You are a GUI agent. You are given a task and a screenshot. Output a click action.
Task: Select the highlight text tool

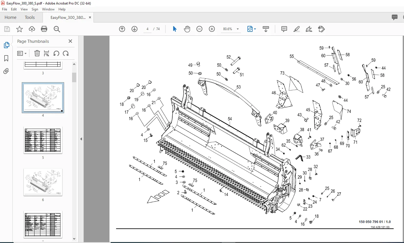click(297, 29)
